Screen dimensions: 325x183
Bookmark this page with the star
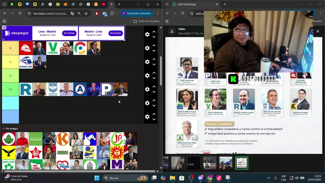86,13
